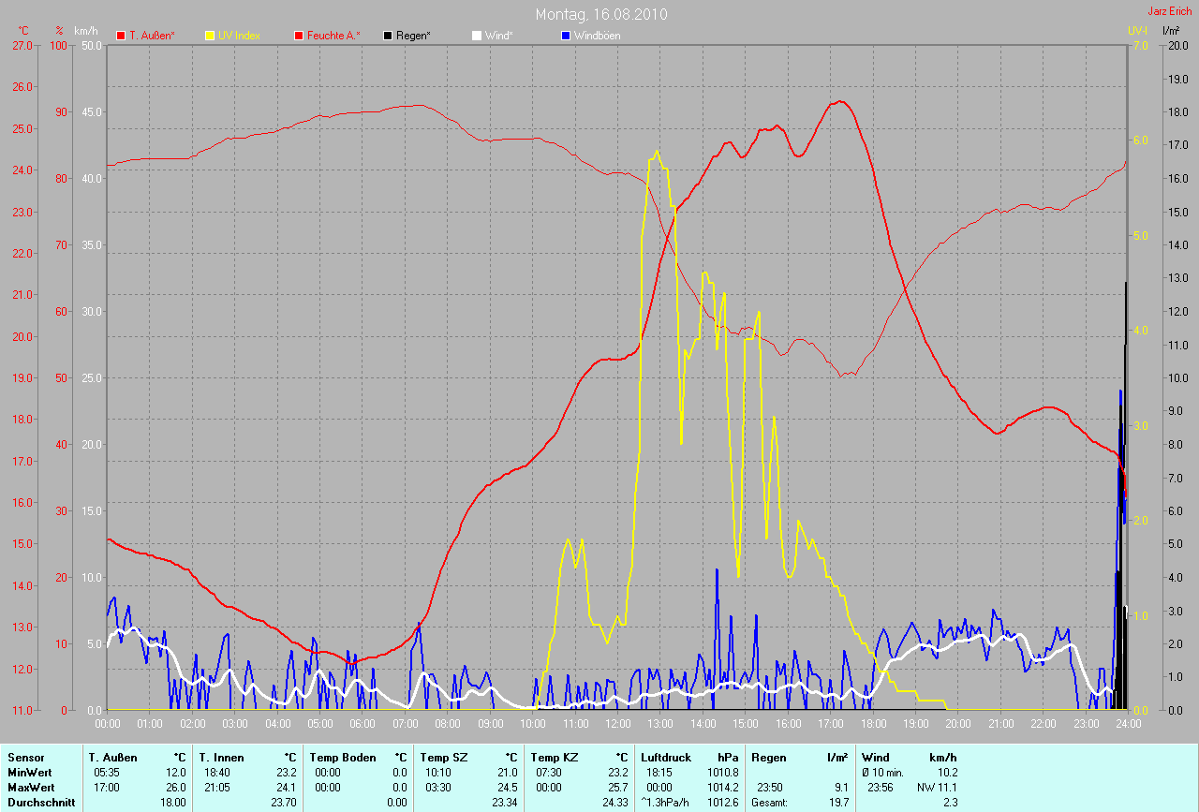Click the T. Innen average '23.70'
Image resolution: width=1199 pixels, height=812 pixels.
point(284,803)
